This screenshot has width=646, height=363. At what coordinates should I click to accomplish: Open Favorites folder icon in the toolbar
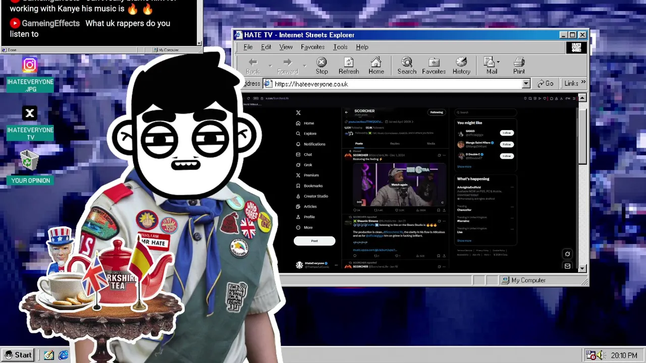click(x=434, y=62)
